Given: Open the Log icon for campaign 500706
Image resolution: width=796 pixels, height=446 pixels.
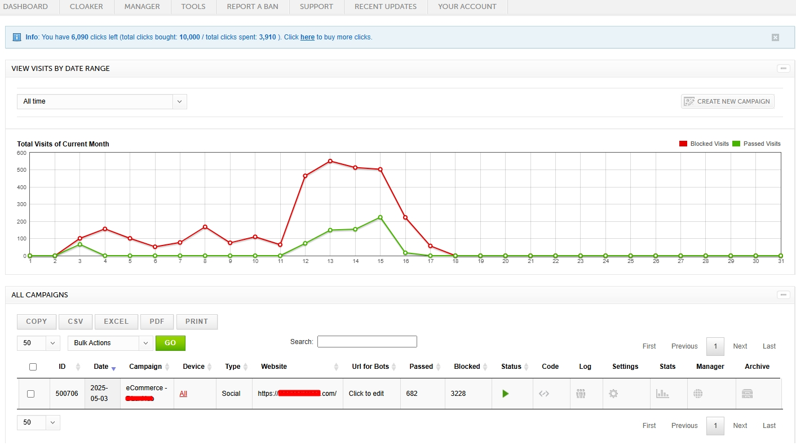Looking at the screenshot, I should coord(581,394).
